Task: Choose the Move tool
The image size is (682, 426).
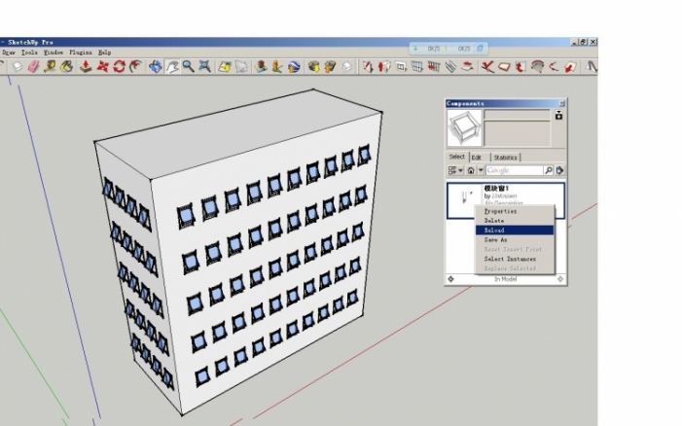Action: pos(103,67)
